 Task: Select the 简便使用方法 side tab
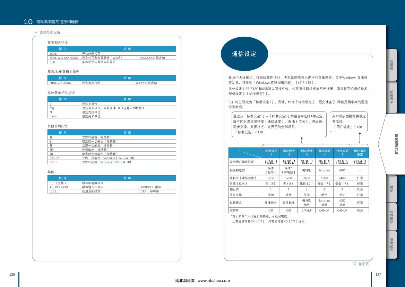pyautogui.click(x=396, y=144)
